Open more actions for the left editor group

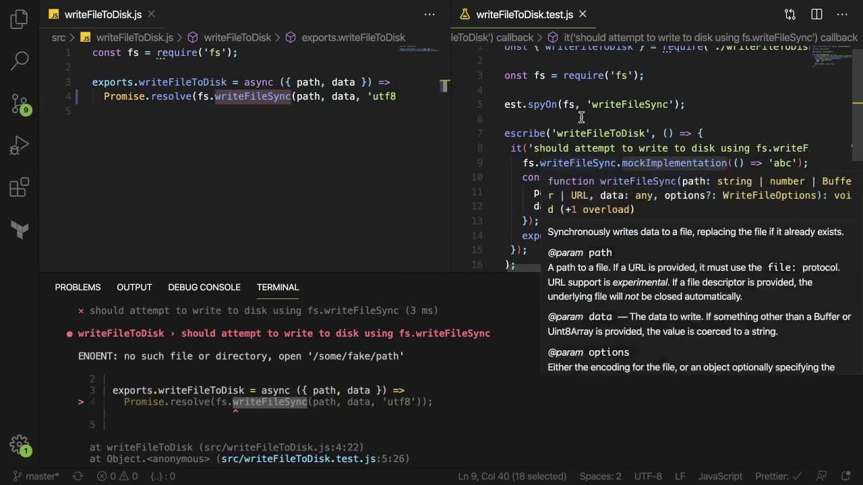pos(429,14)
